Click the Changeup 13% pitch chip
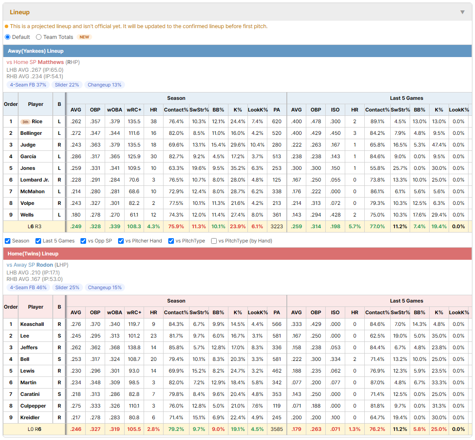475x440 pixels. [x=105, y=85]
